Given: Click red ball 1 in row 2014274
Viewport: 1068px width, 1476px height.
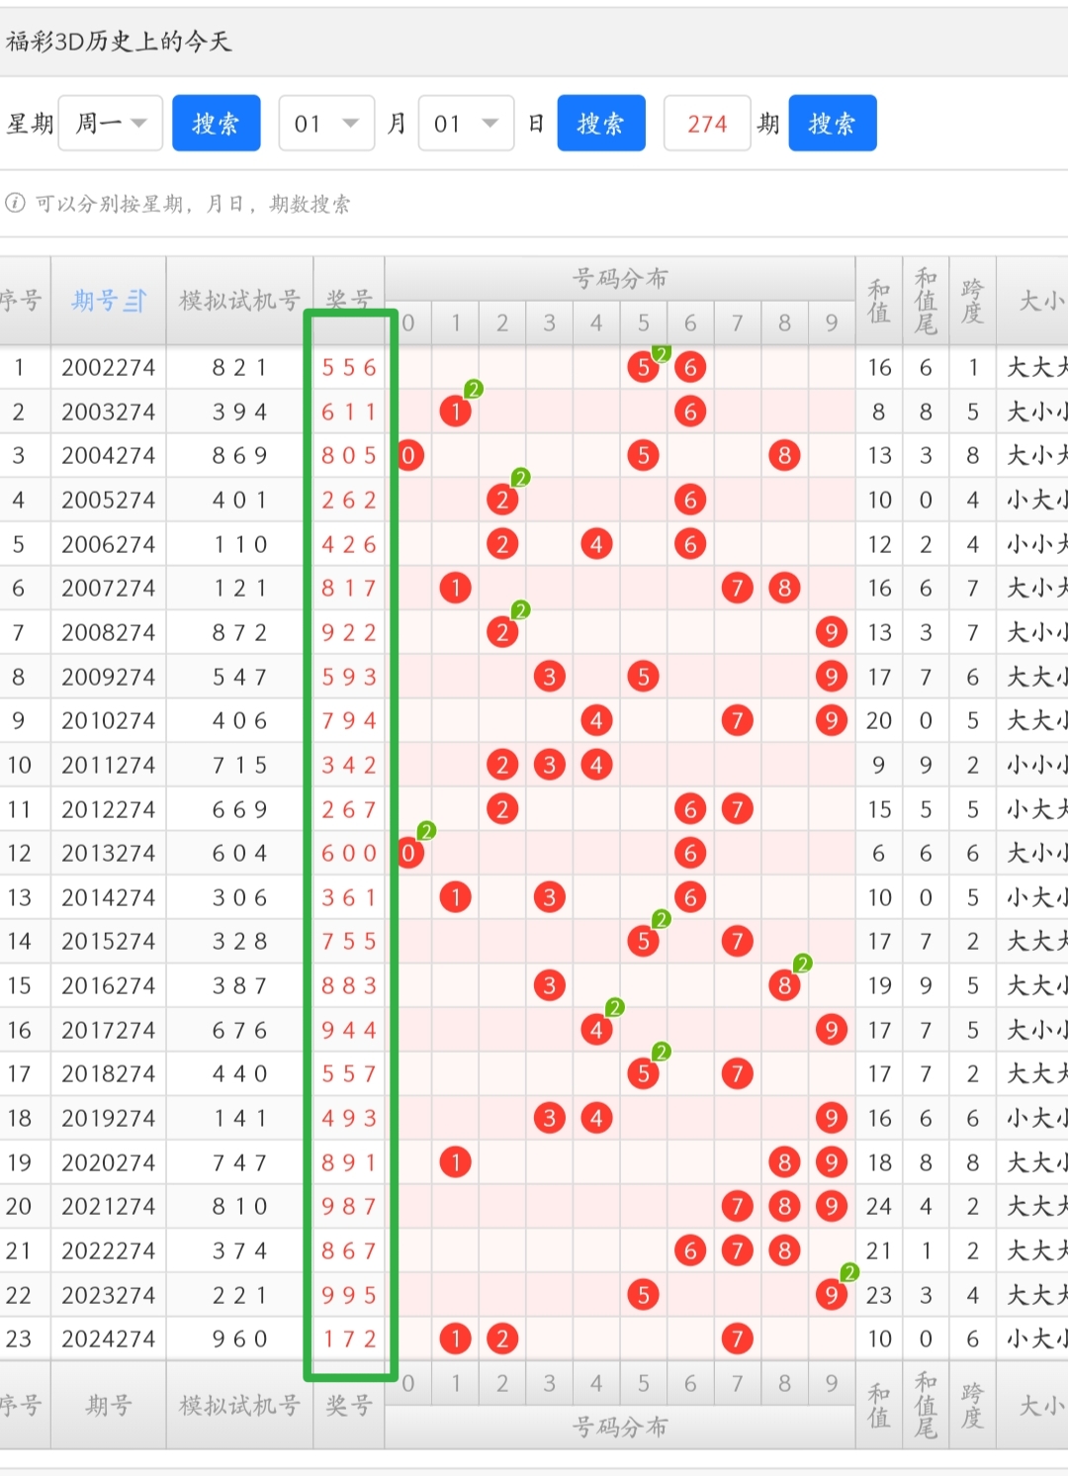Looking at the screenshot, I should (x=456, y=897).
